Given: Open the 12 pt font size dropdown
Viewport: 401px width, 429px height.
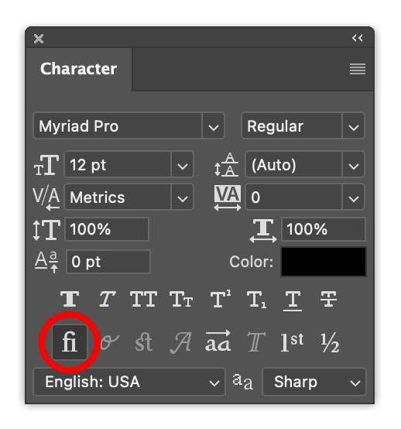Looking at the screenshot, I should pos(182,165).
